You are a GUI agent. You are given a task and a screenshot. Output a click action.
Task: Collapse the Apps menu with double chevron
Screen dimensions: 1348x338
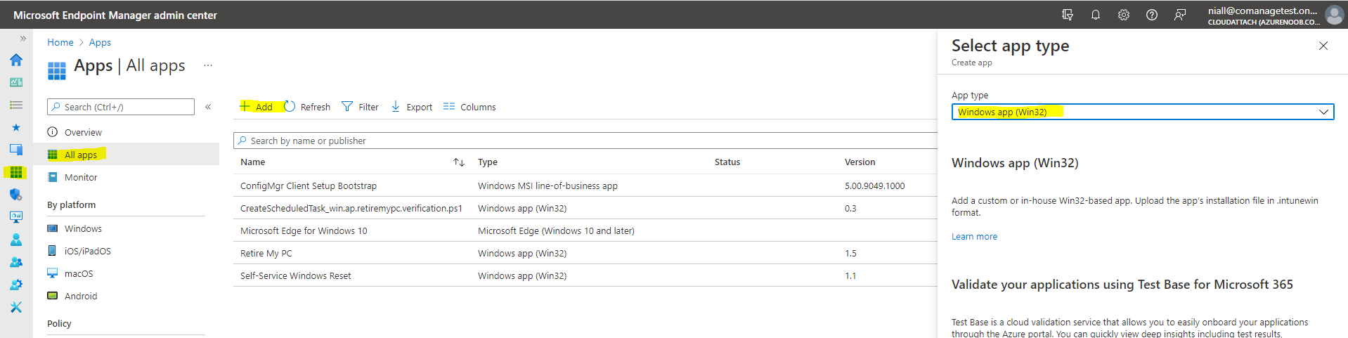tap(208, 107)
